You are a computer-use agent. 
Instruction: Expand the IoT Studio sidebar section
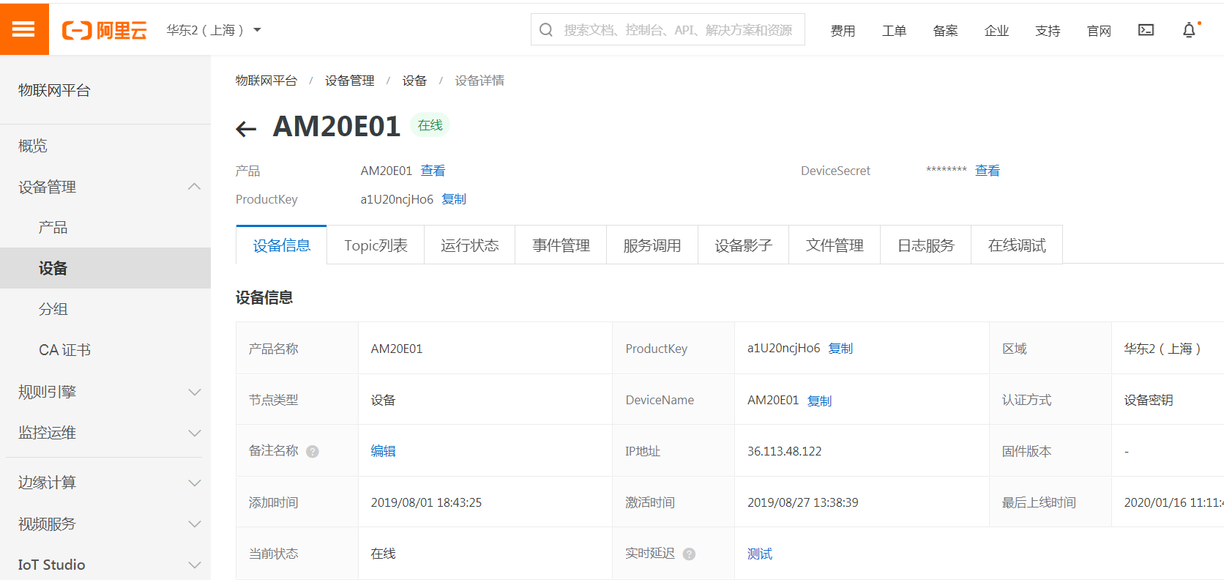pos(194,565)
